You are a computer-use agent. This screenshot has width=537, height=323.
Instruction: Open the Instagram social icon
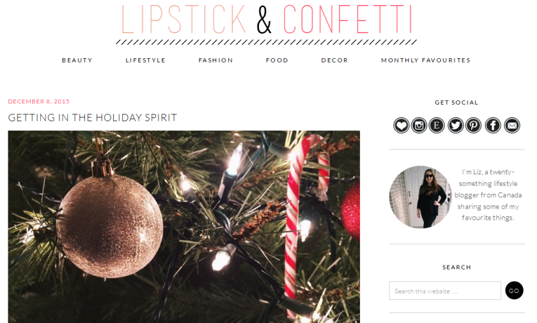coord(419,126)
